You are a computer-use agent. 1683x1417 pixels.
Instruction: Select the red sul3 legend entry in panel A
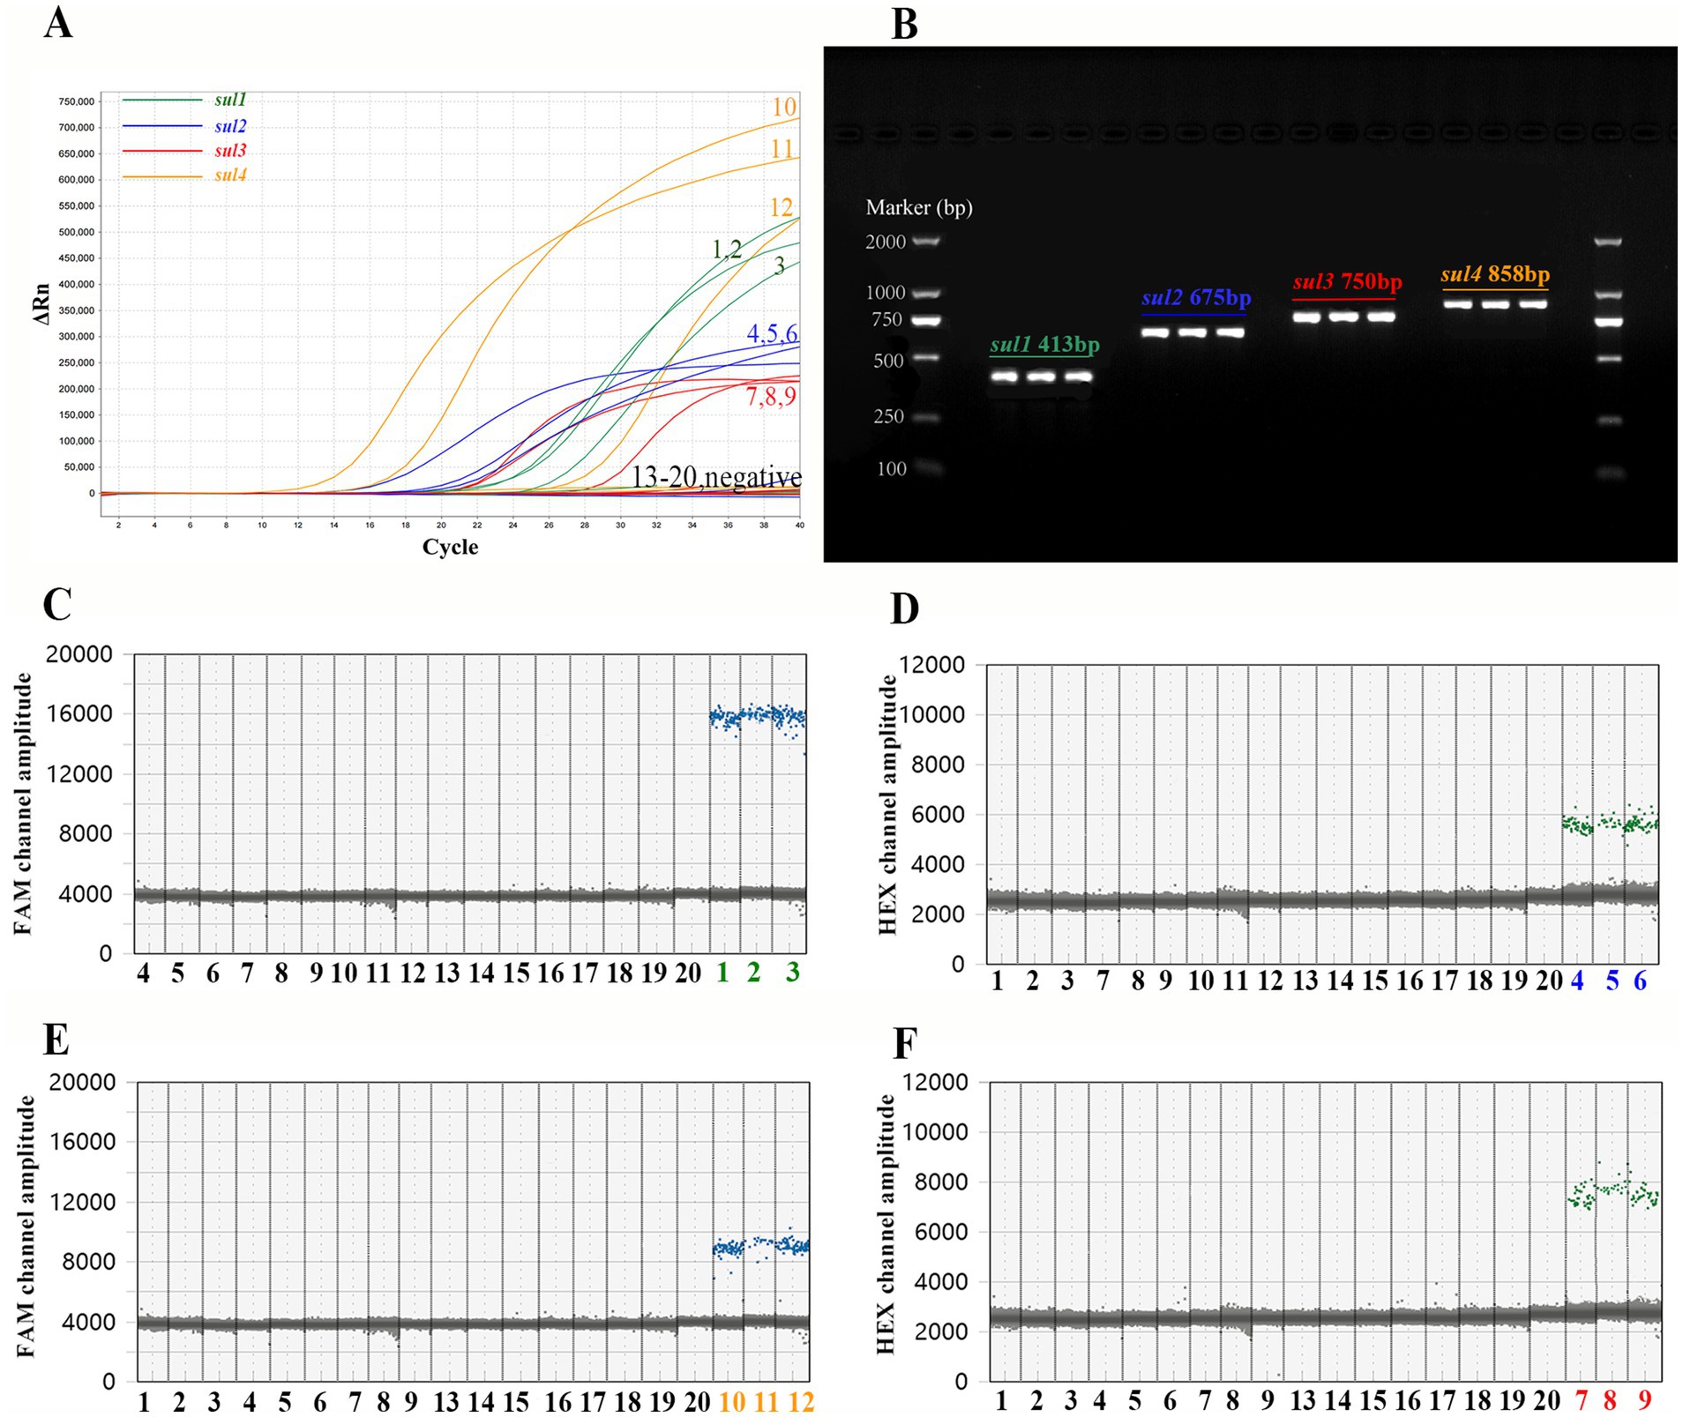click(184, 151)
